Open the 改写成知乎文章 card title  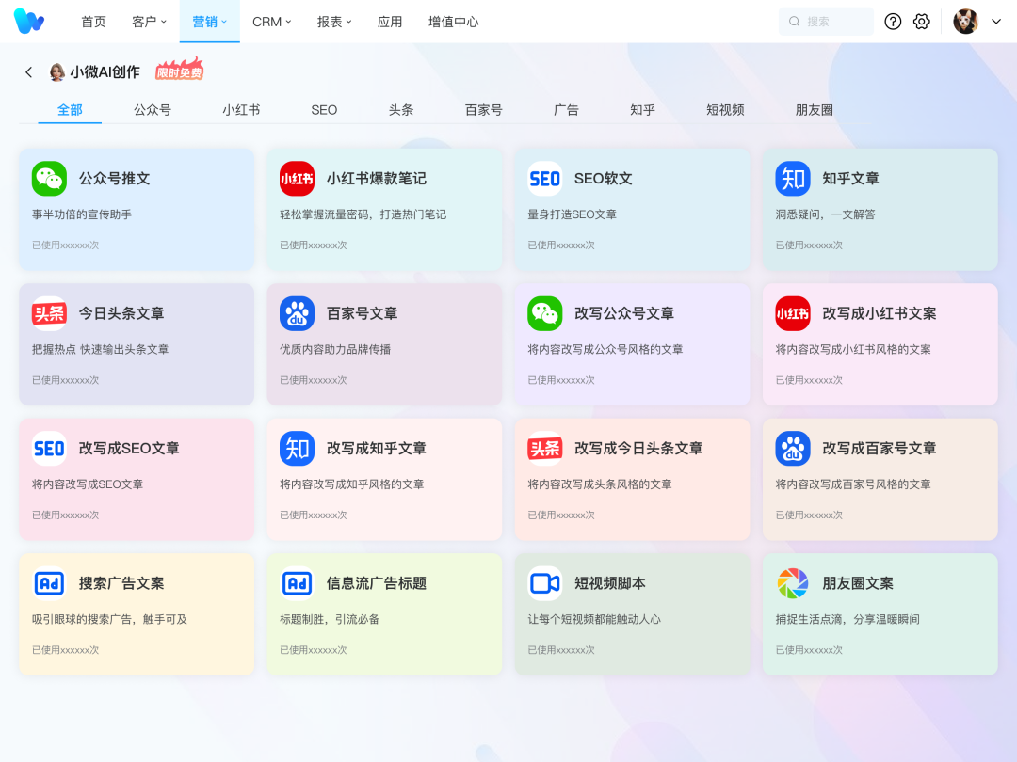(376, 449)
